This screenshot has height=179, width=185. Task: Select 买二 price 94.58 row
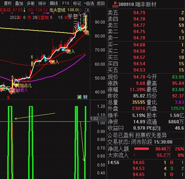tap(146, 51)
